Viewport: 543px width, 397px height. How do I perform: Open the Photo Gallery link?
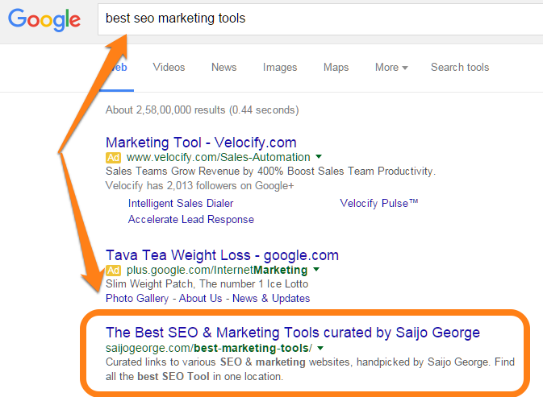pos(137,298)
